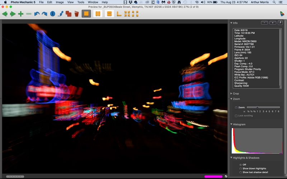
Task: Select single image view mode
Action: click(86, 14)
